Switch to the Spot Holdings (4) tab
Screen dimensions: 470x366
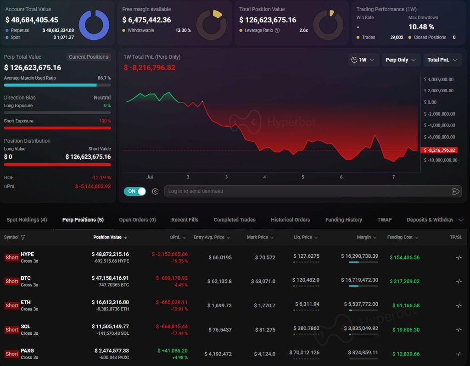point(27,220)
